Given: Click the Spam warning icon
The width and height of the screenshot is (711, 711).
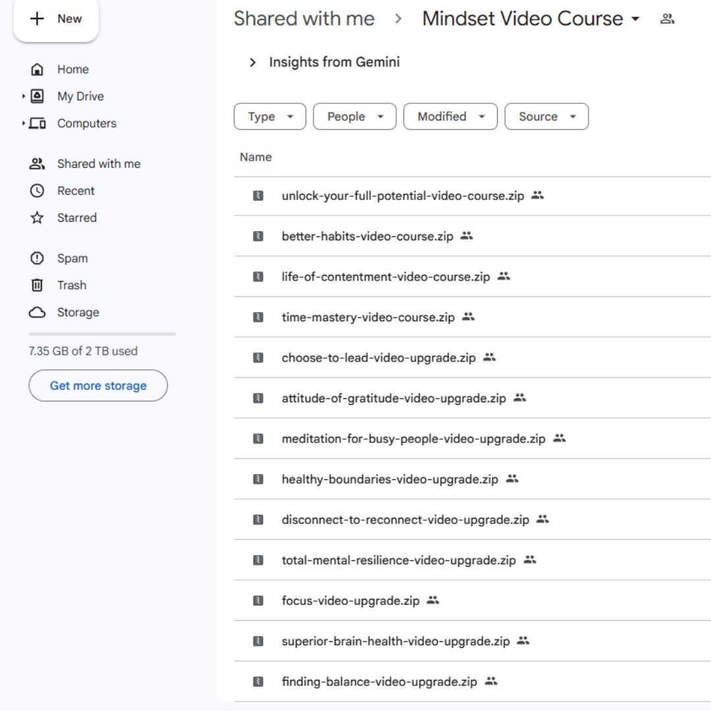Looking at the screenshot, I should [38, 258].
